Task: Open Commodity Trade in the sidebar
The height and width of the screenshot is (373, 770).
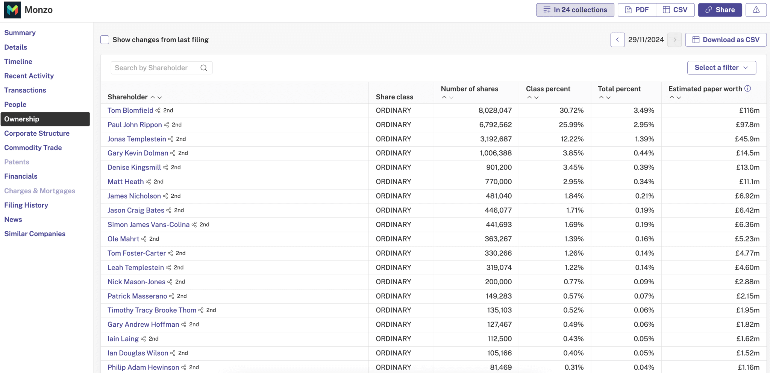Action: tap(33, 148)
